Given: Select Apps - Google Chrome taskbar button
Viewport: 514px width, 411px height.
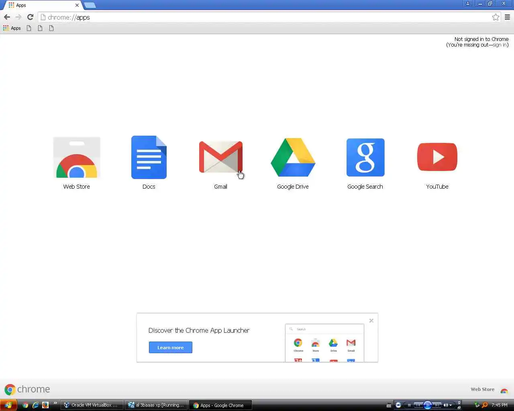Looking at the screenshot, I should pos(221,405).
